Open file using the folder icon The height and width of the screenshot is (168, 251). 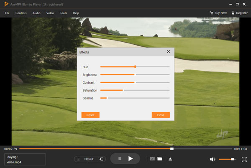click(160, 159)
